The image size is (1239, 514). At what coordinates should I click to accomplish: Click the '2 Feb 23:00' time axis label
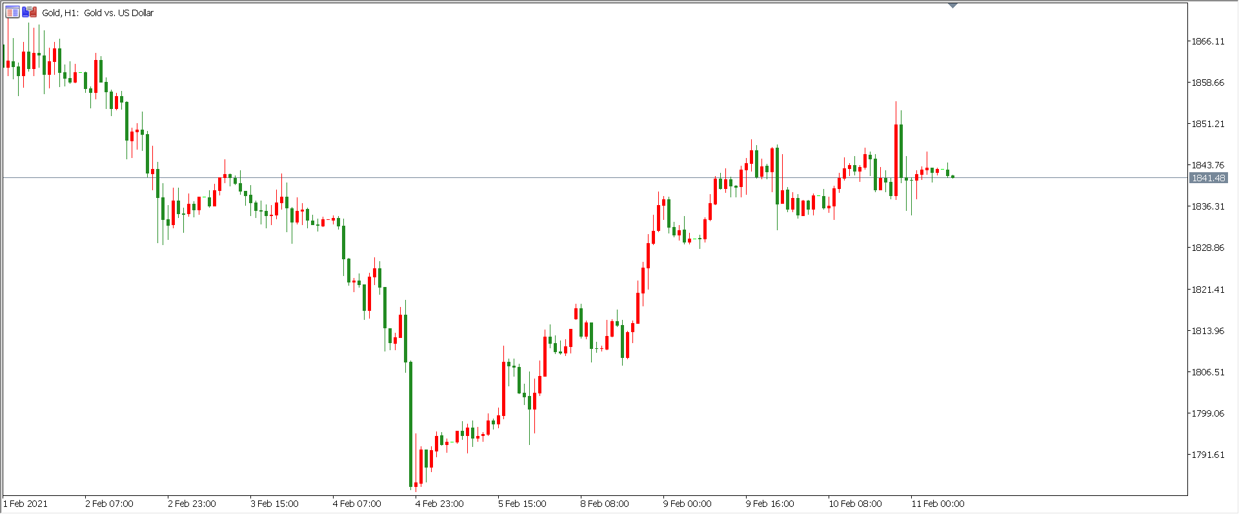coord(192,504)
